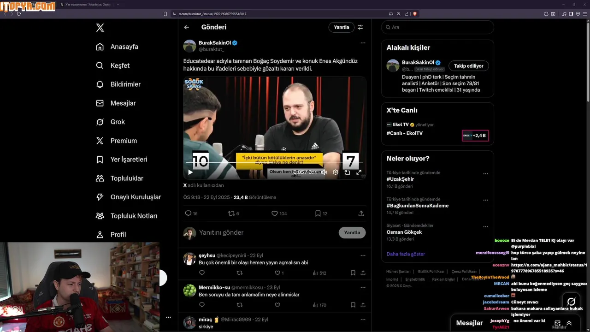
Task: Reload the page in the browser
Action: (x=19, y=14)
